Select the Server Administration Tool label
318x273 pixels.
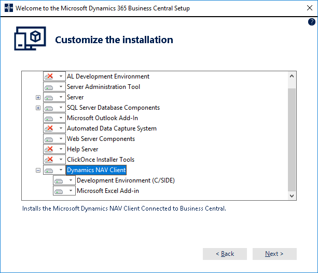[103, 87]
